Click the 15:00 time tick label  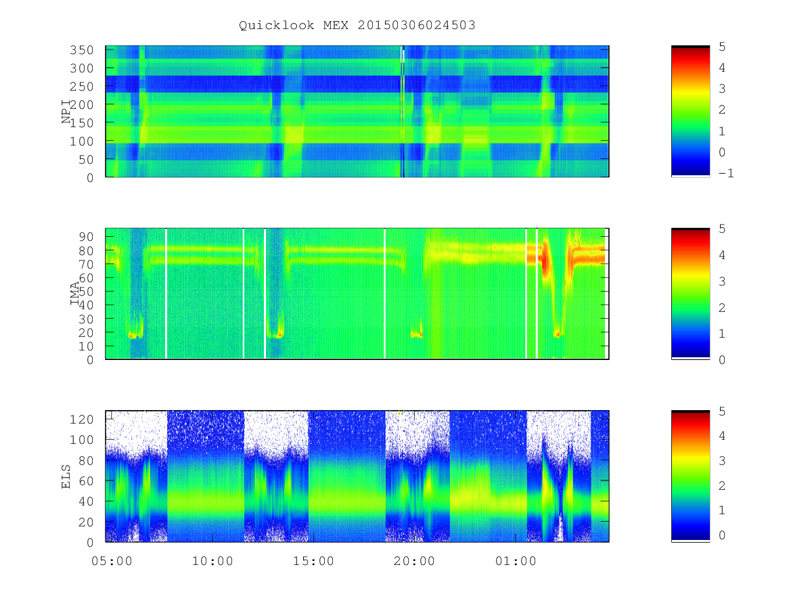313,561
